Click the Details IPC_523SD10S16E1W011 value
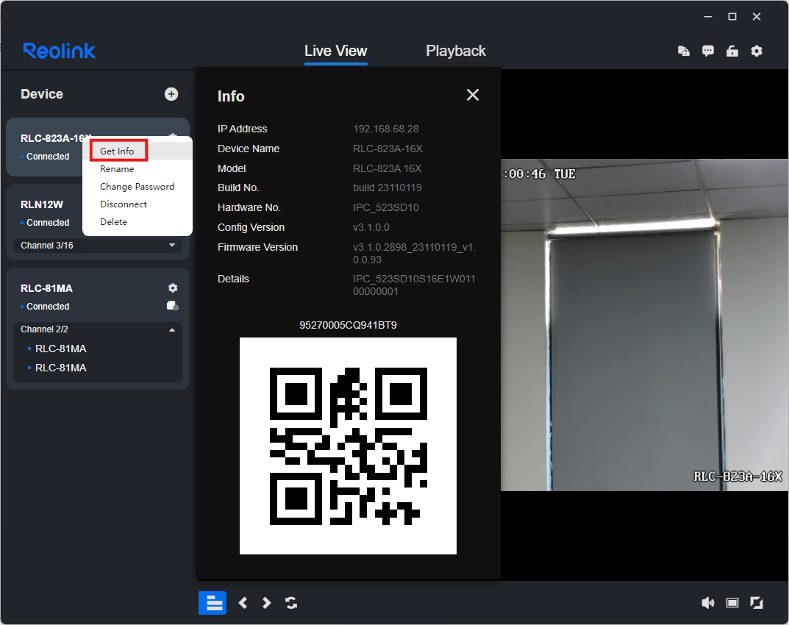Viewport: 789px width, 625px height. click(x=414, y=285)
